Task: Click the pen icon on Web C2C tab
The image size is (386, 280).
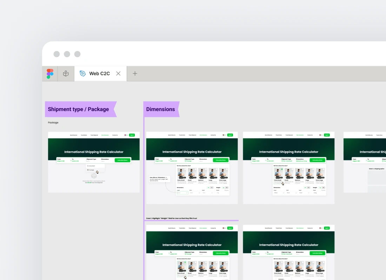Action: pos(83,73)
